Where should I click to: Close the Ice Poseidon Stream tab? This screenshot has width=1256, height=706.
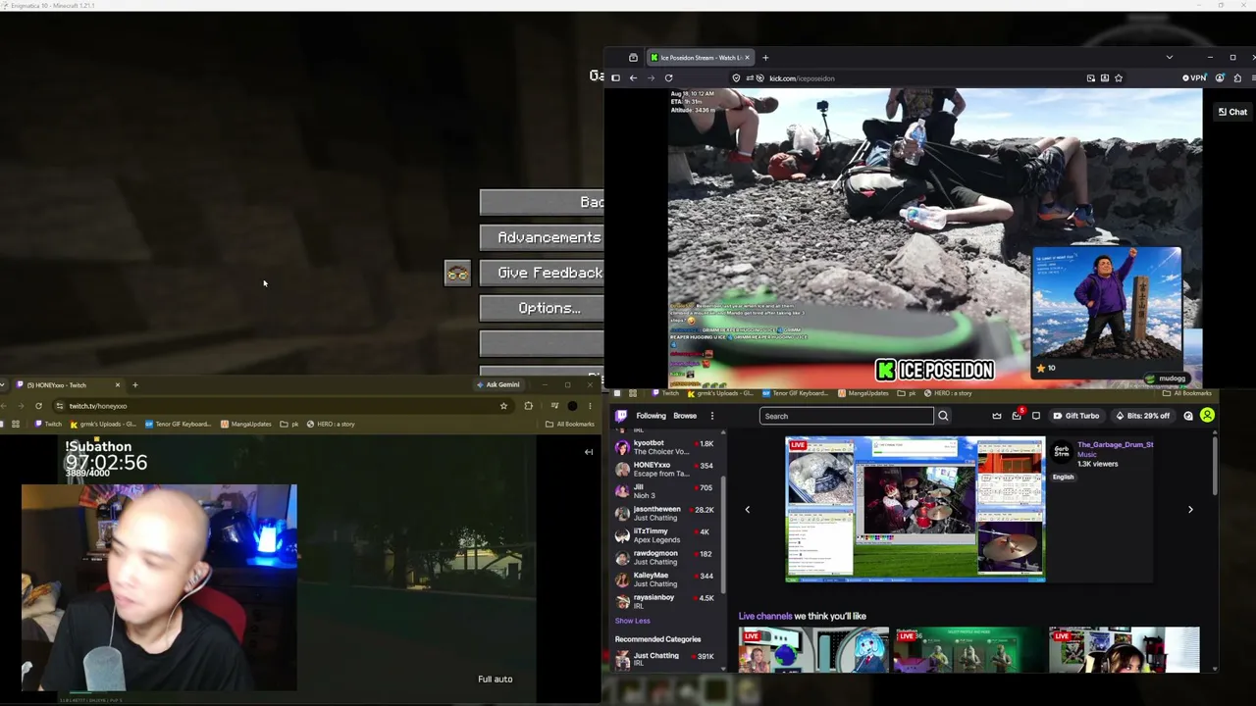pyautogui.click(x=747, y=58)
